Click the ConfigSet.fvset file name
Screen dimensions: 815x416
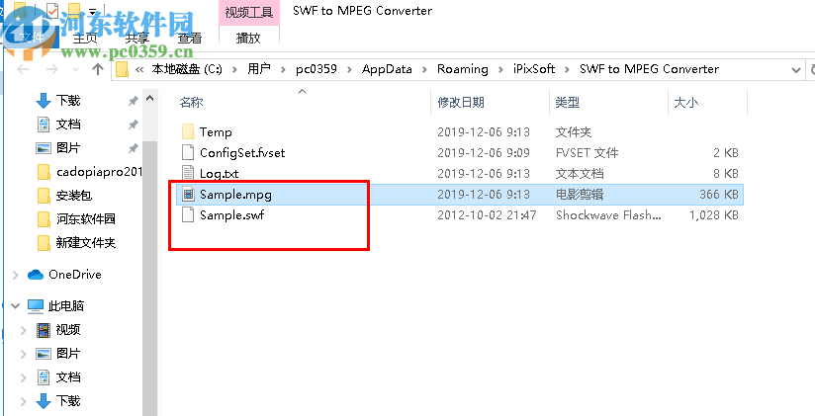[x=242, y=153]
